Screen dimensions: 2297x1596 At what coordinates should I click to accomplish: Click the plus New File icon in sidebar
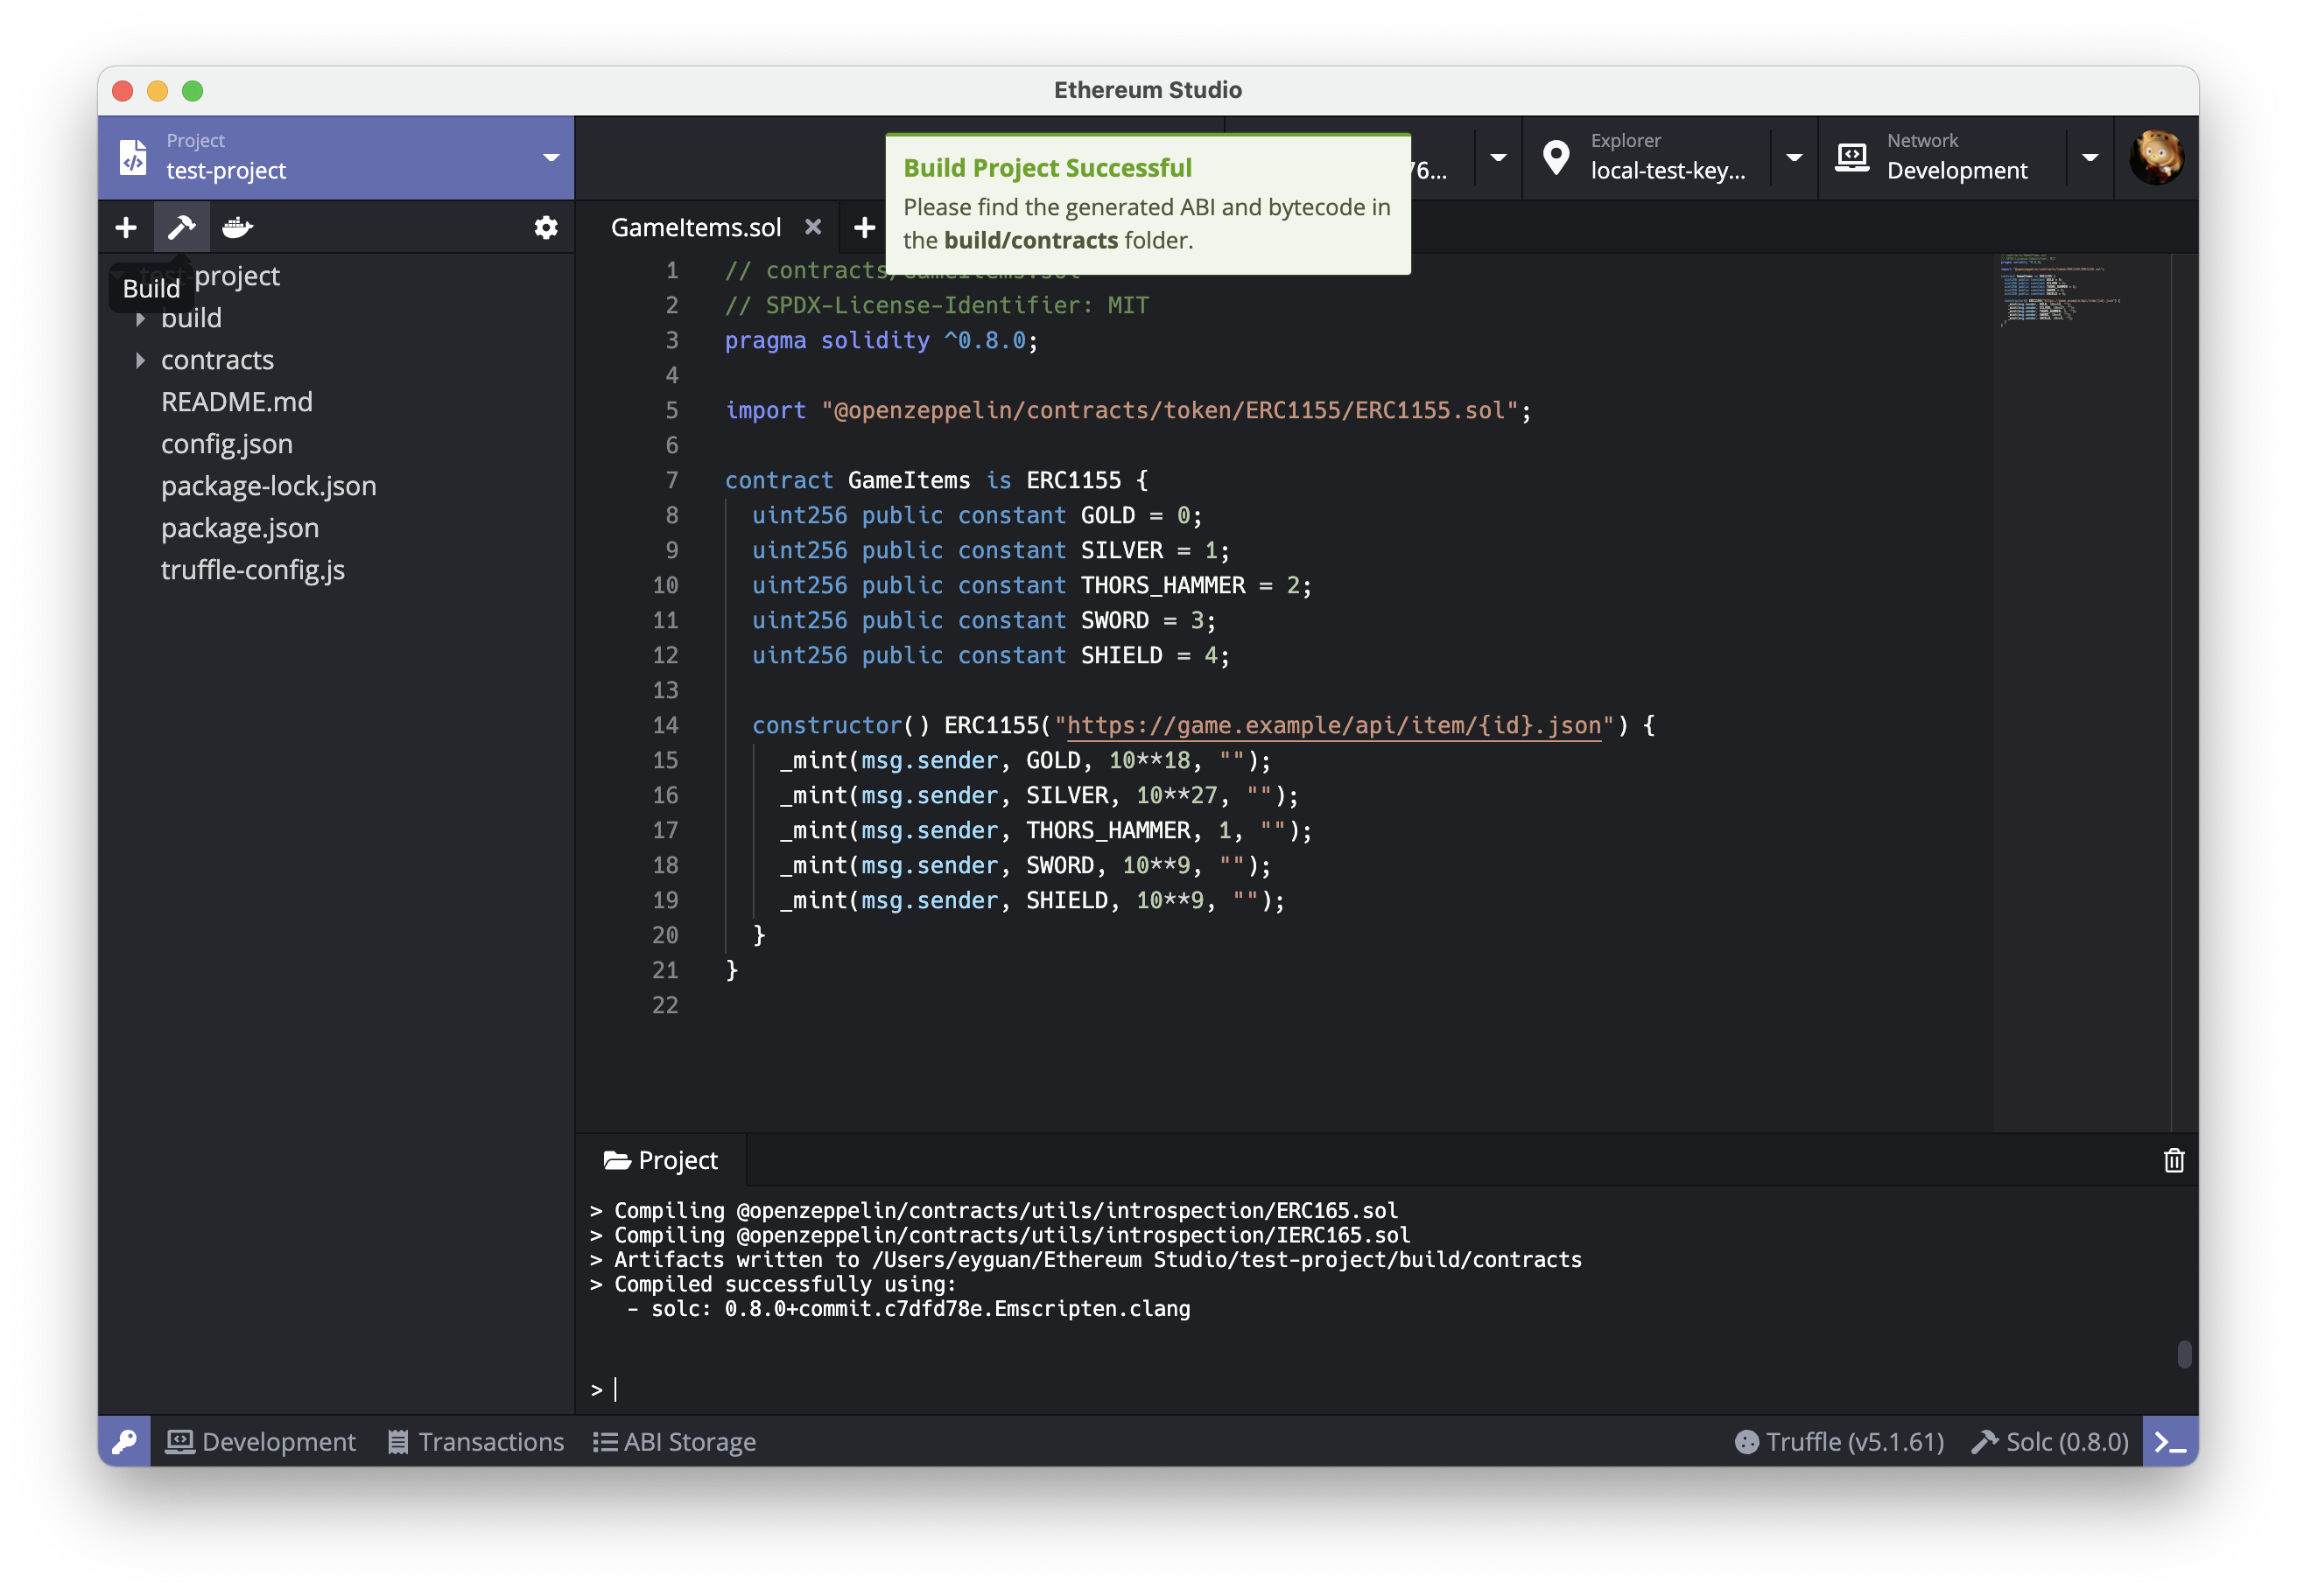(x=126, y=228)
